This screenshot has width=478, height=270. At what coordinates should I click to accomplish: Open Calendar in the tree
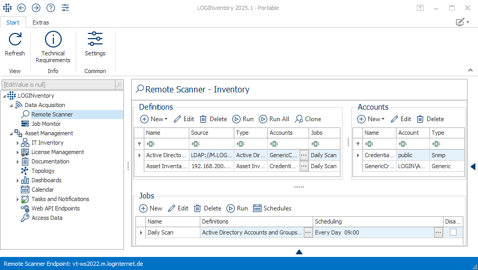pos(43,190)
